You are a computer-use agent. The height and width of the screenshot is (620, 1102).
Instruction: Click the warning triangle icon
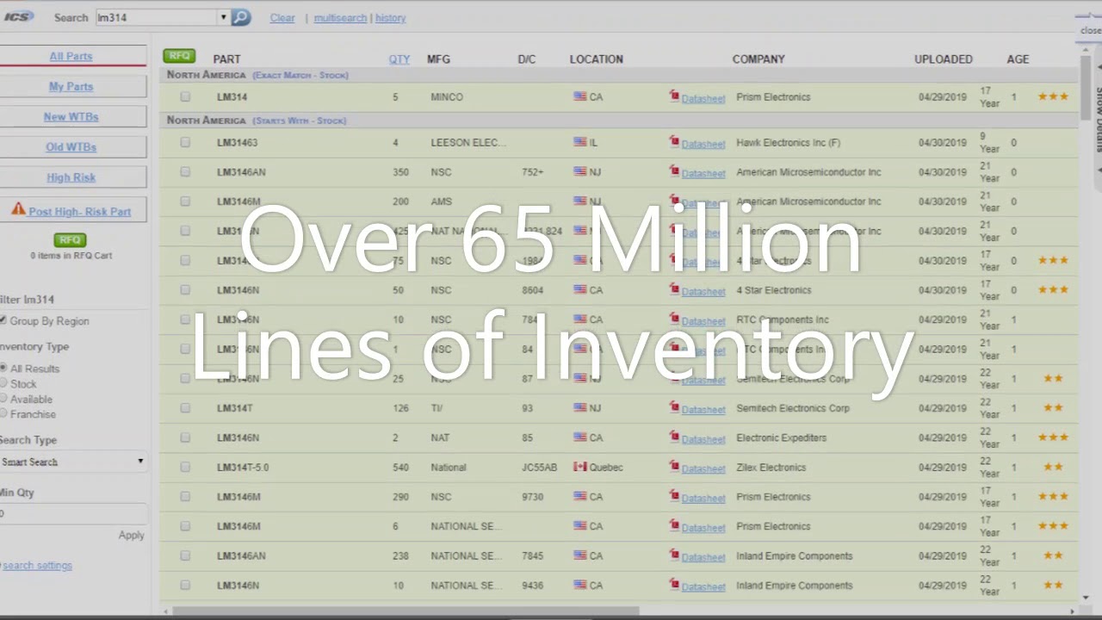pyautogui.click(x=18, y=209)
